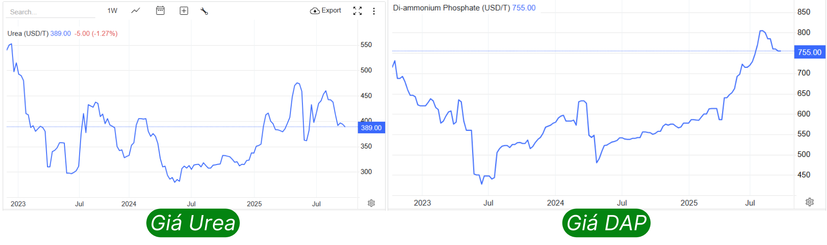
Task: Open the three-dot more options menu
Action: 374,11
